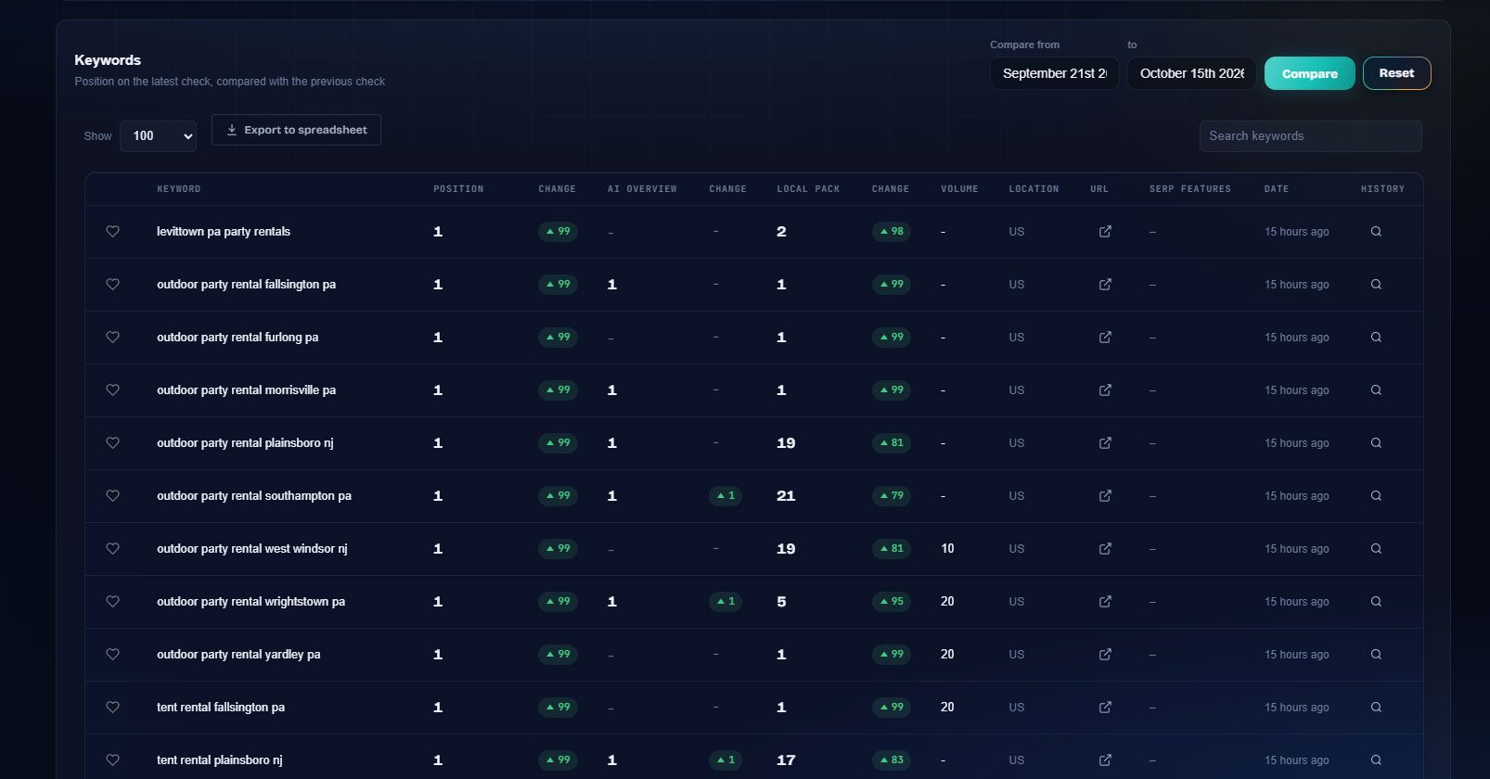Sort table by Volume column header
1490x779 pixels.
959,189
